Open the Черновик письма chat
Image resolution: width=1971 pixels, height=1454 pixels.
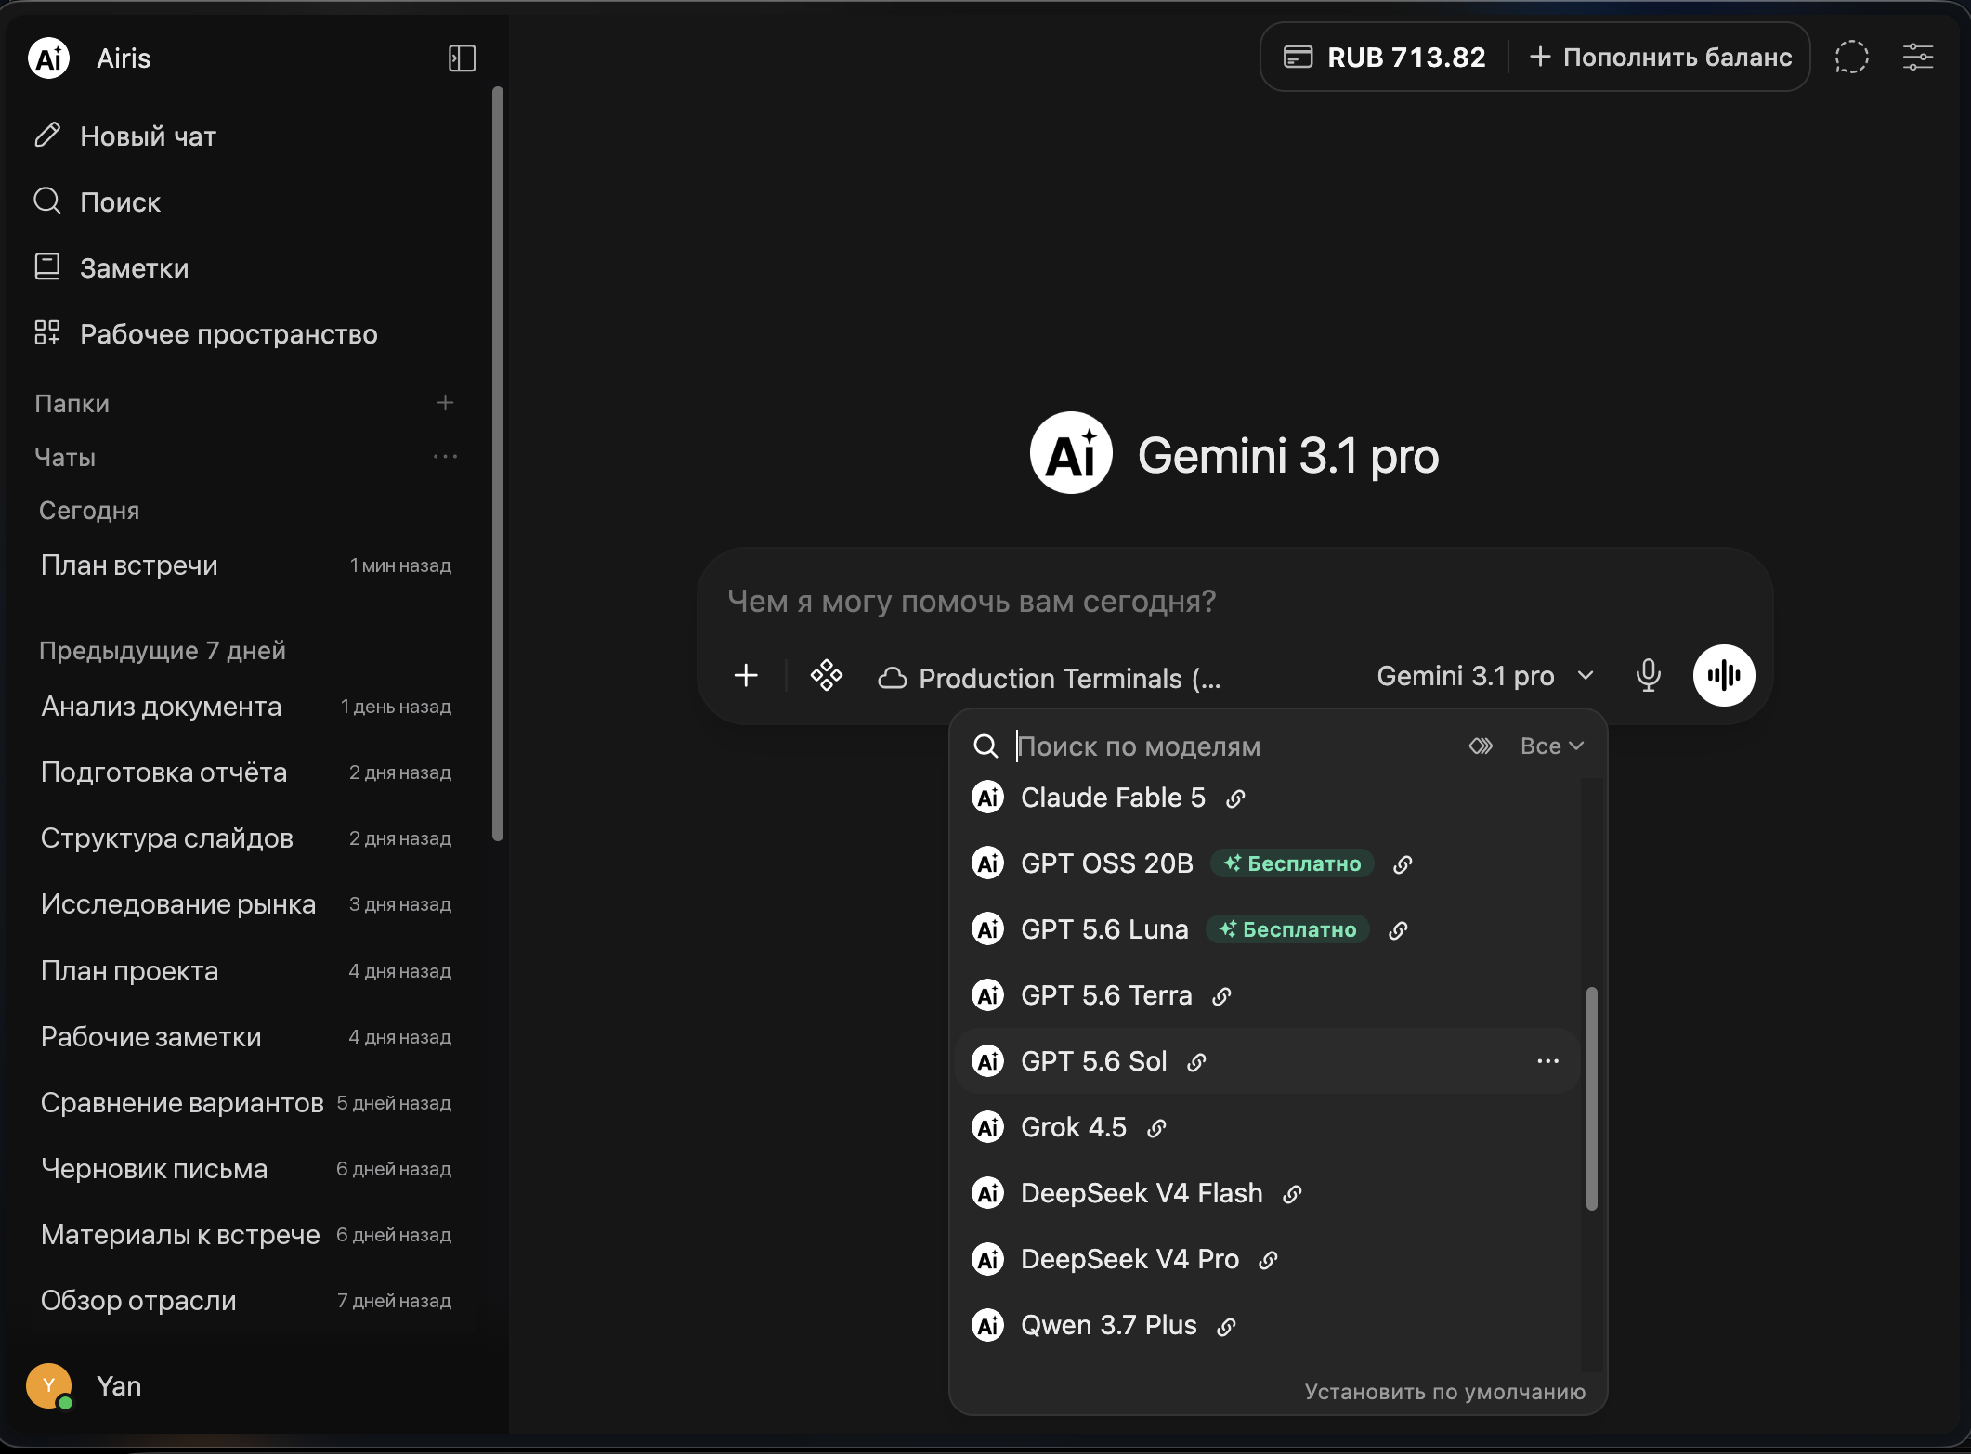click(x=246, y=1169)
